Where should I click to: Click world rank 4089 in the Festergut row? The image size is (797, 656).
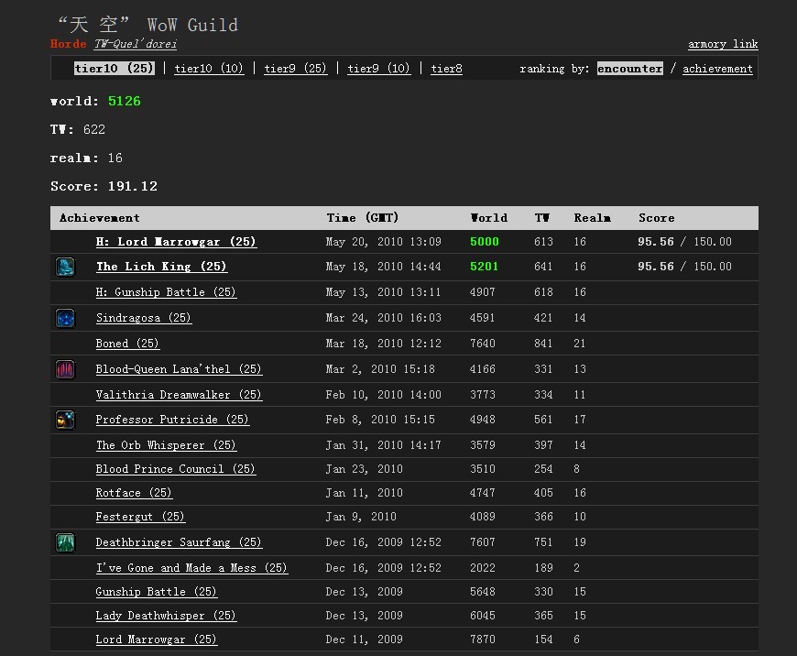[483, 517]
